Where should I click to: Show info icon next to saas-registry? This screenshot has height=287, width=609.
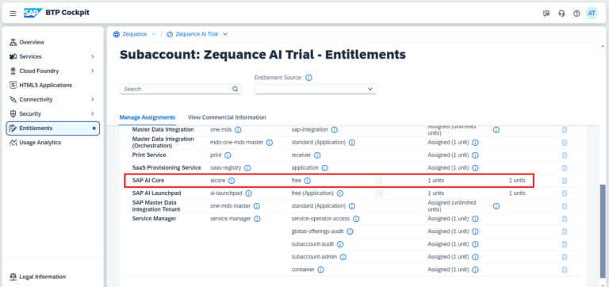(247, 168)
